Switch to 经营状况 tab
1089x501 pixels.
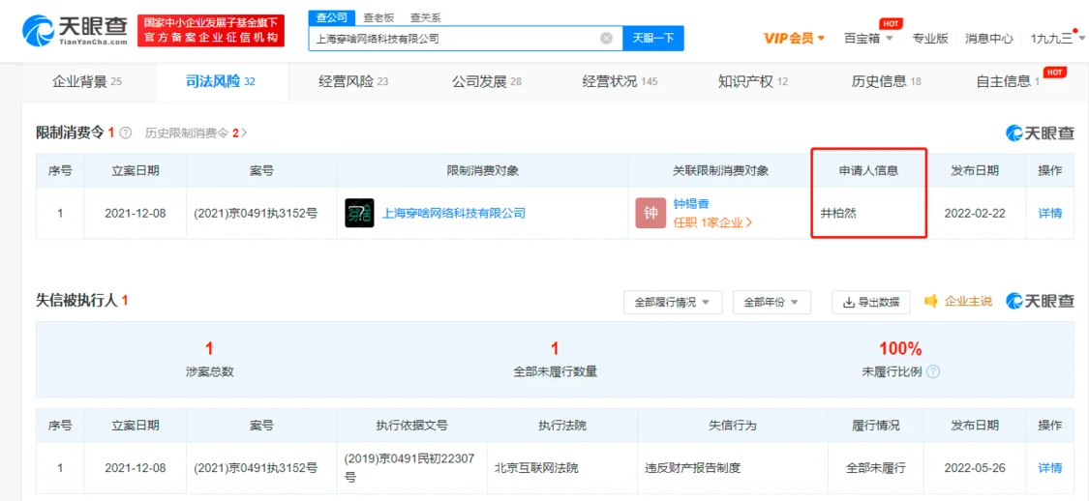tap(620, 82)
